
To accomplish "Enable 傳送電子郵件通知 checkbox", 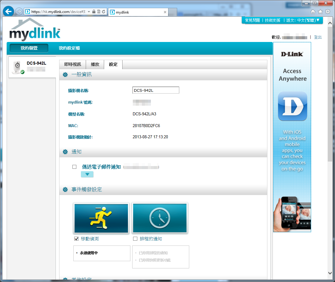I will pos(75,167).
